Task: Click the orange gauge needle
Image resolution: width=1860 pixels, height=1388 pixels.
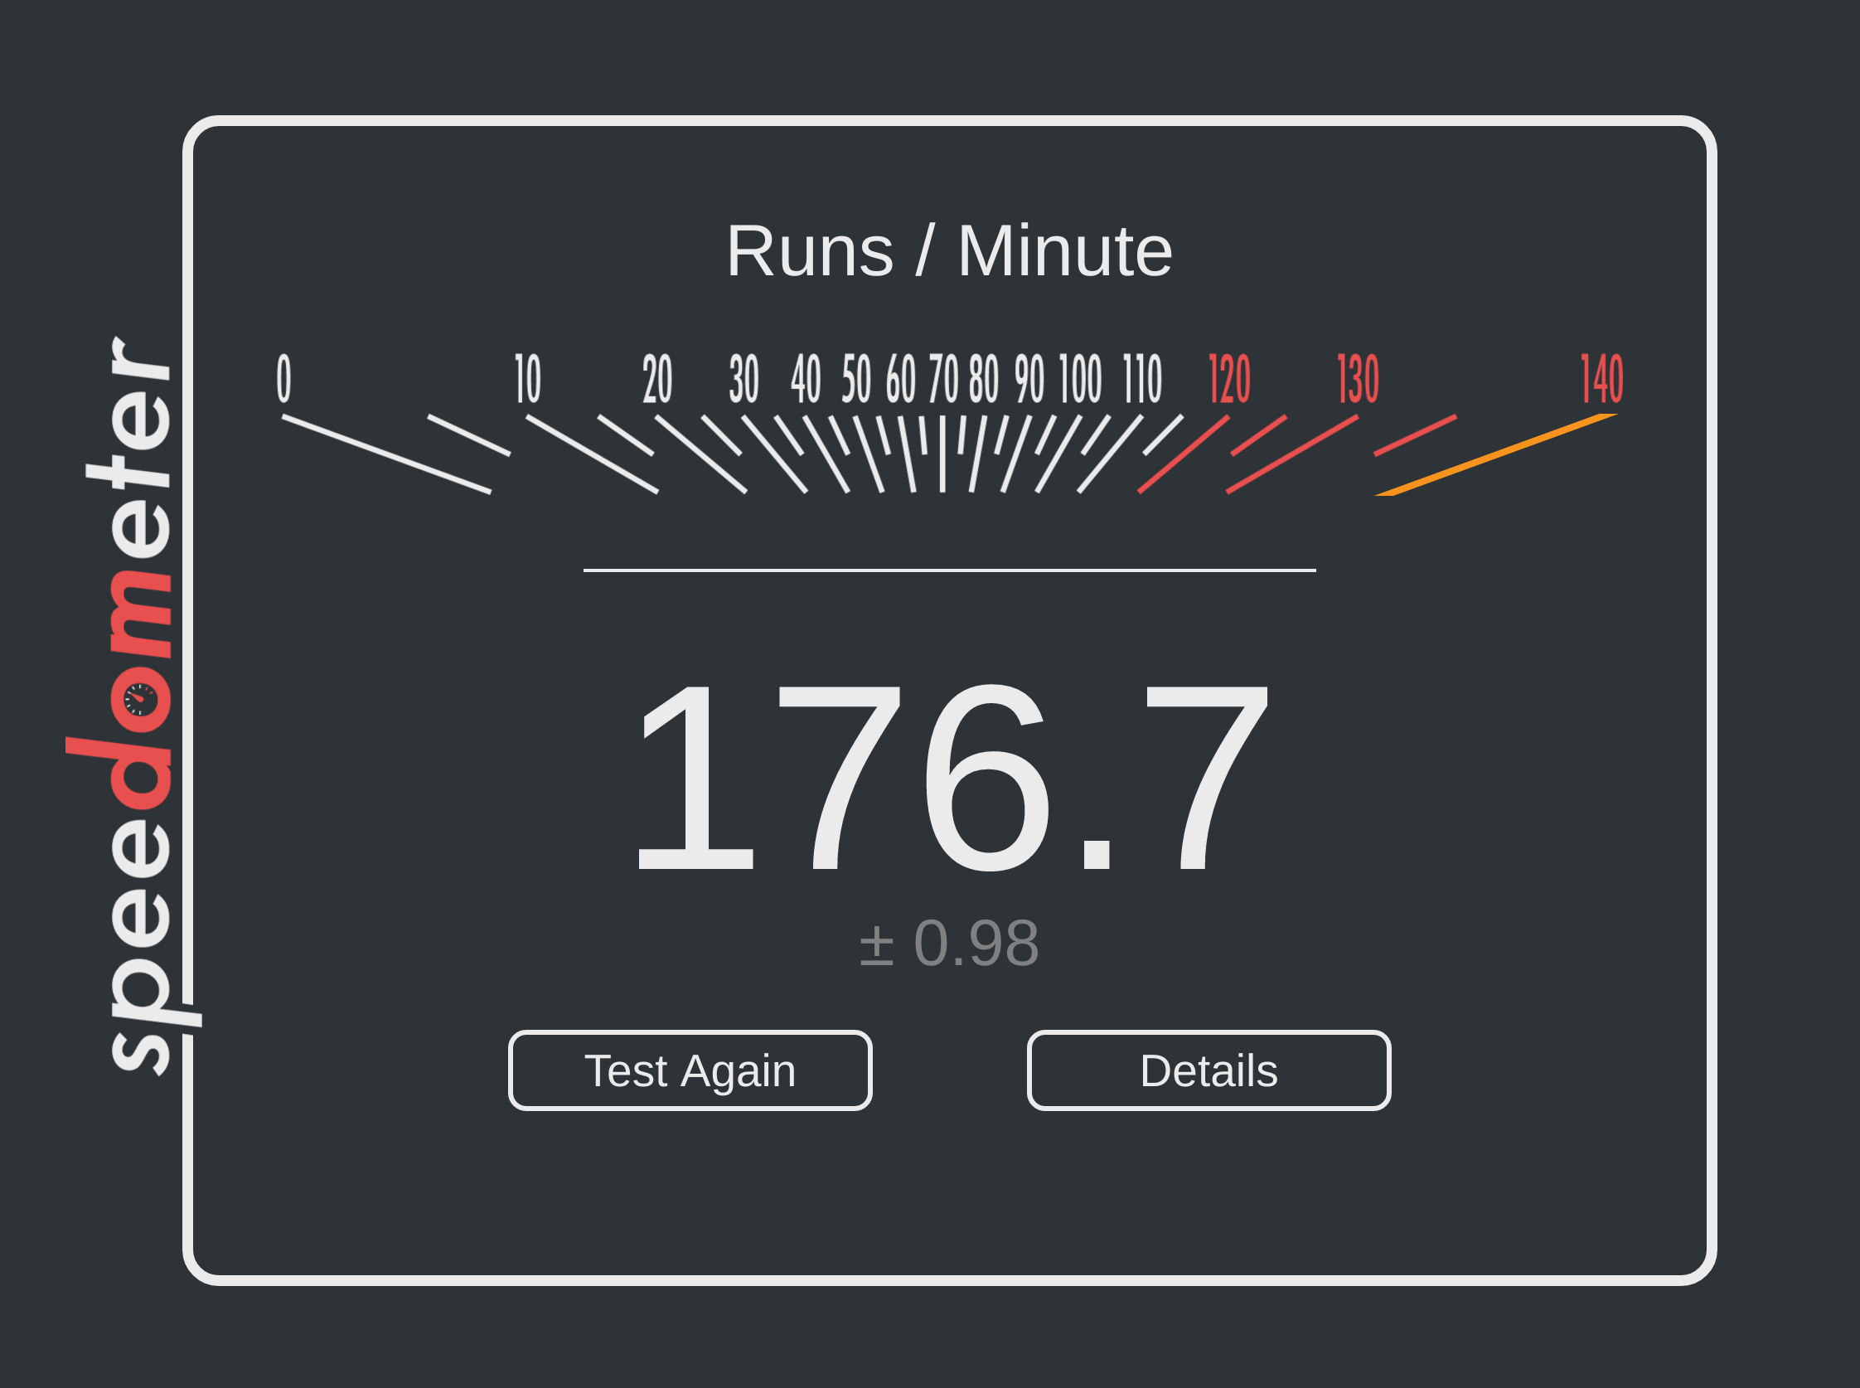Action: (x=1494, y=454)
